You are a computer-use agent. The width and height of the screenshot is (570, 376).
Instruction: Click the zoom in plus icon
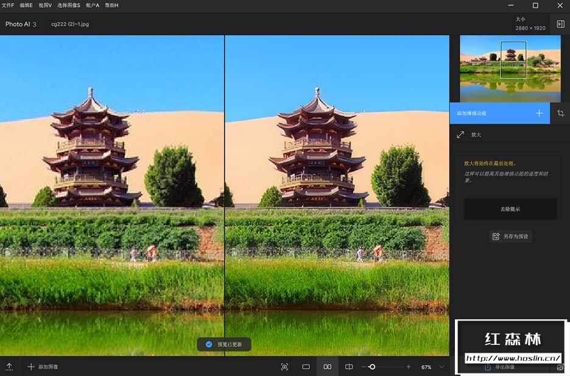[408, 367]
